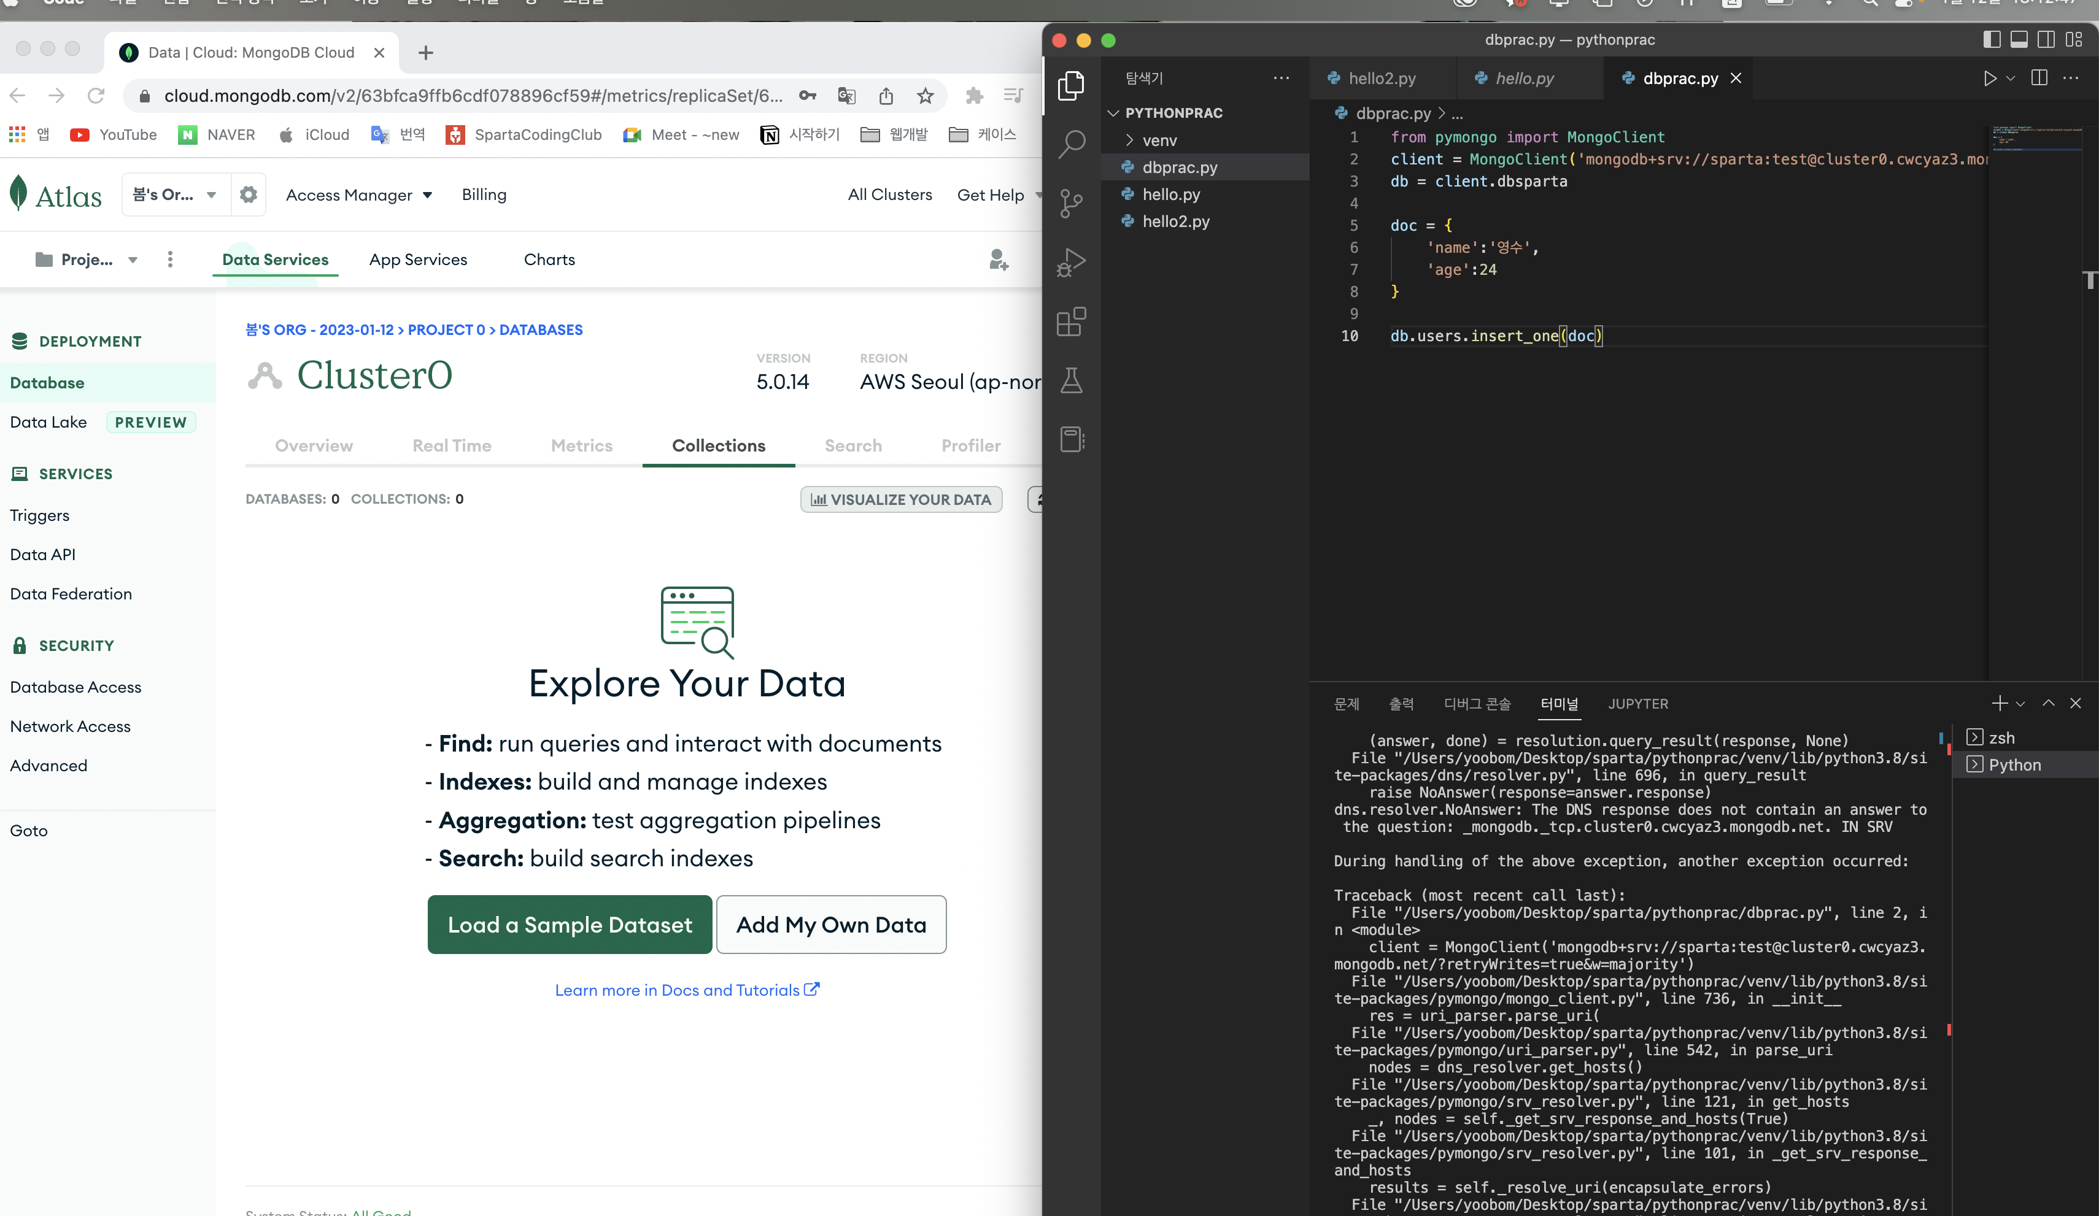Open project options three-dot menu
The height and width of the screenshot is (1216, 2099).
[170, 260]
